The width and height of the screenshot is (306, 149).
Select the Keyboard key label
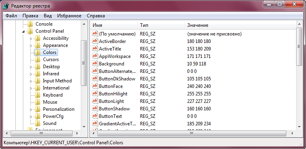pos(53,95)
